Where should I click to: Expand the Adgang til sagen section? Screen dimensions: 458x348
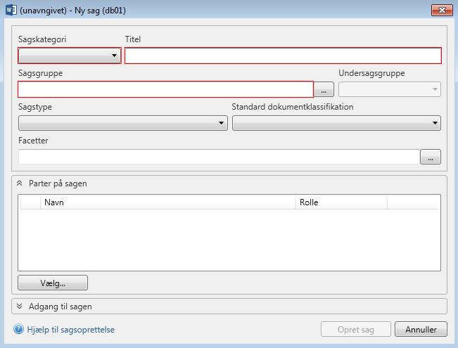(20, 307)
